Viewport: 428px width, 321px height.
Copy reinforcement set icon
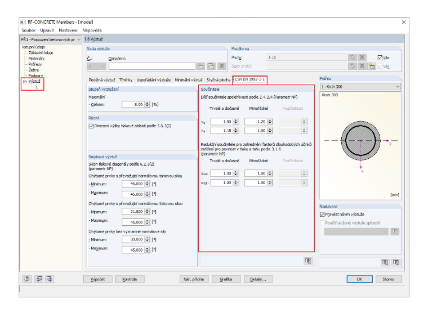point(211,66)
